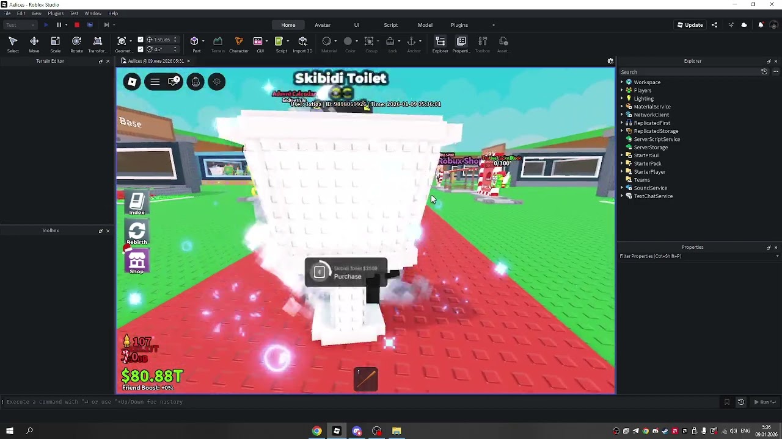
Task: Open the in-game chat bubble button
Action: point(174,82)
